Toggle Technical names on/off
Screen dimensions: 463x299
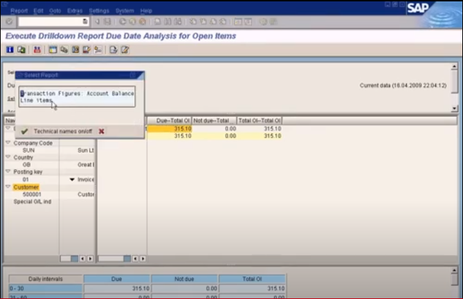(x=63, y=132)
